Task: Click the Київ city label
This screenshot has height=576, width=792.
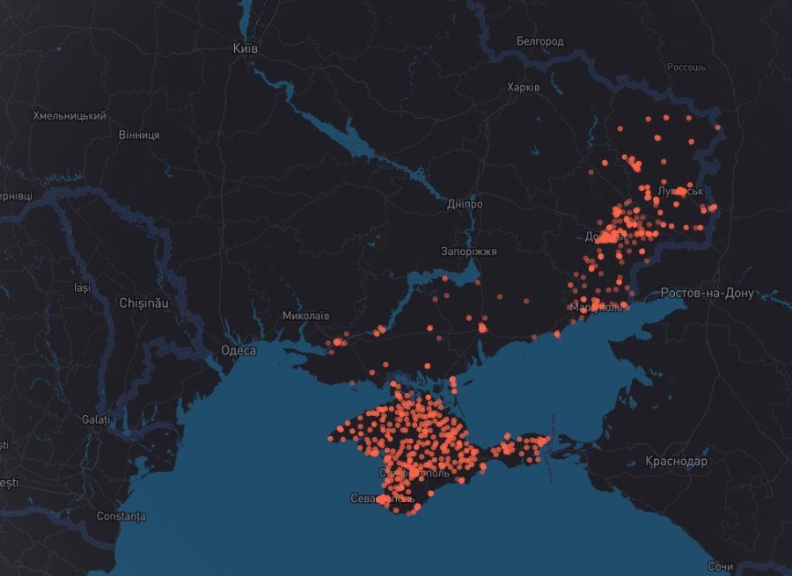Action: click(x=245, y=49)
